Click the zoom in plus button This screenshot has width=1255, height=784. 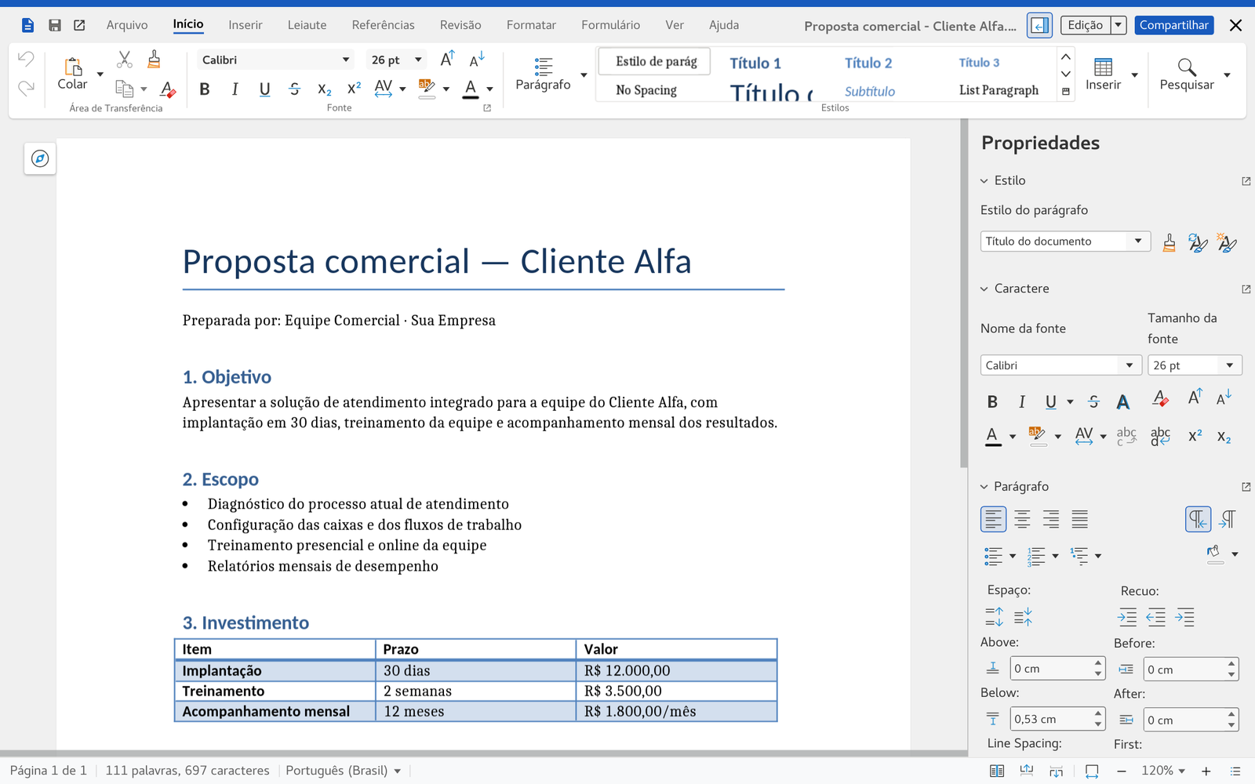pyautogui.click(x=1206, y=771)
